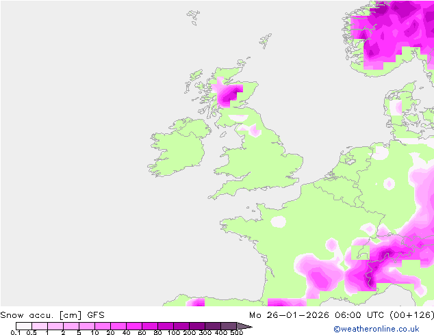Click the '10' legend label
The width and height of the screenshot is (434, 335).
pos(94,332)
